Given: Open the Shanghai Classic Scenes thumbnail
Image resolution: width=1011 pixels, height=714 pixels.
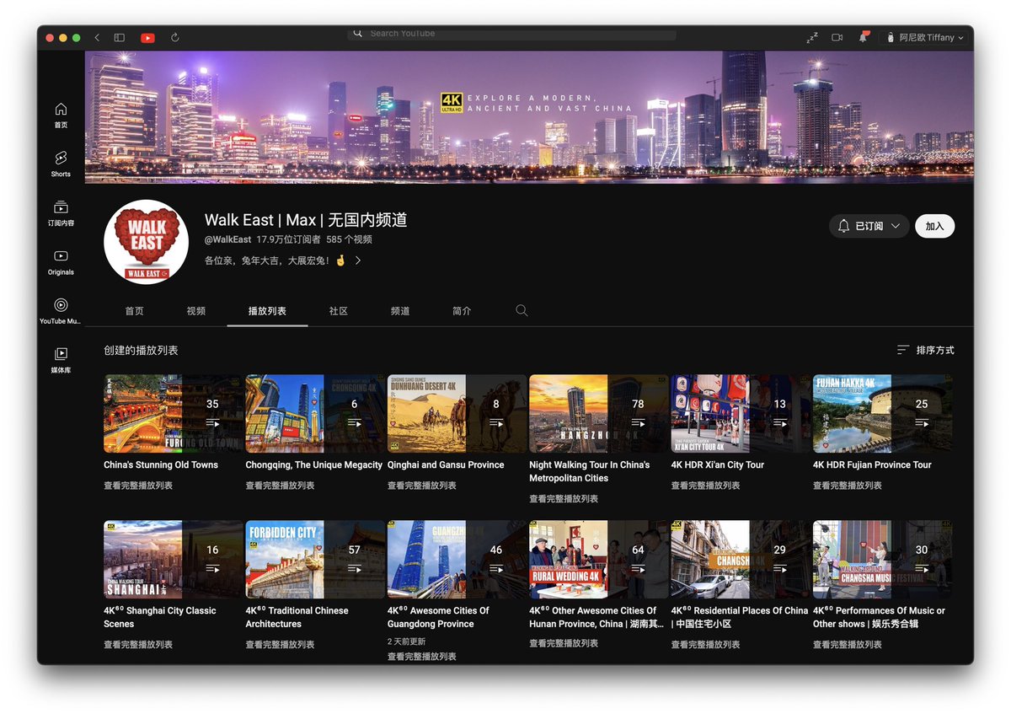Looking at the screenshot, I should (173, 559).
